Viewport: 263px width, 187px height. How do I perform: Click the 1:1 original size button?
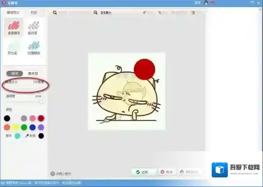click(106, 13)
